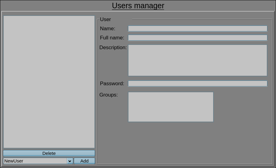Click the empty users list on the left

click(x=49, y=82)
